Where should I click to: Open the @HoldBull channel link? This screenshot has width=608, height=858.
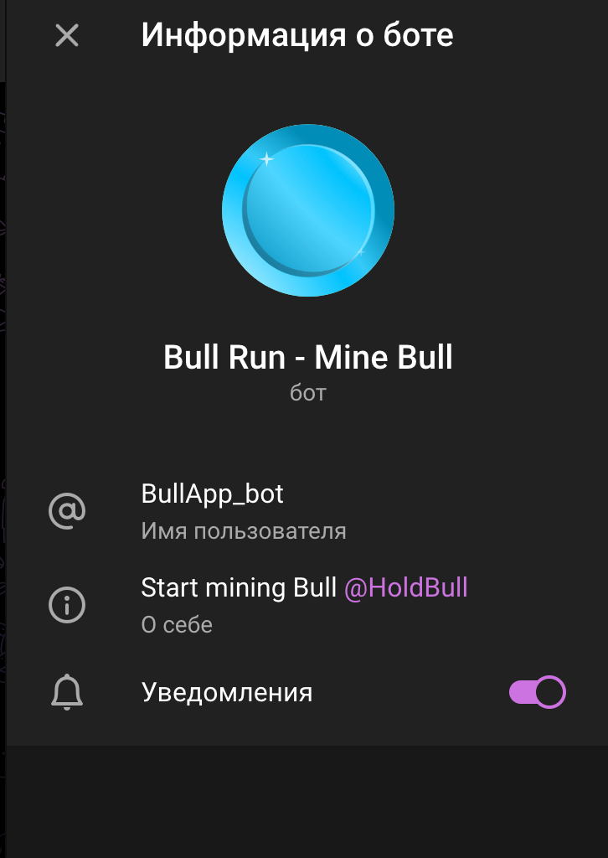(405, 588)
